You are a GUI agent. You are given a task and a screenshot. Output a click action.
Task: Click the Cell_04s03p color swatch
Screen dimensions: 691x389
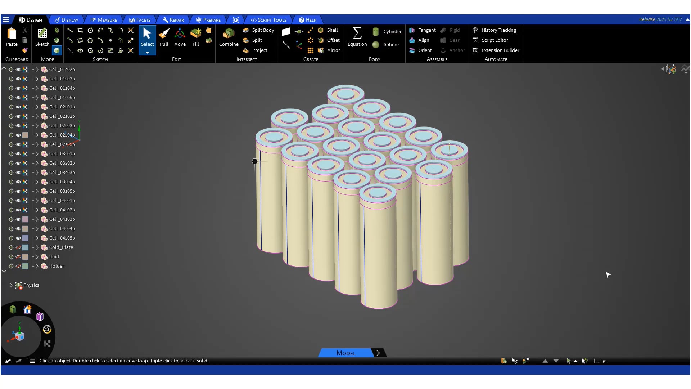(x=25, y=219)
